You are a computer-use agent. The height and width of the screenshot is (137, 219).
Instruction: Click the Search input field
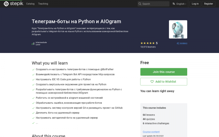point(153,4)
